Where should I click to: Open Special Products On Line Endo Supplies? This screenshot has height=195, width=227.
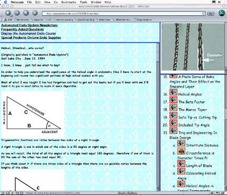(x=31, y=38)
